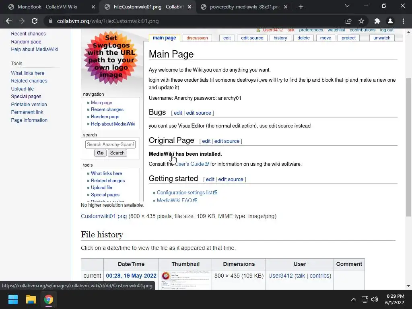Click the Upload file sidebar link
Screen dimensions: 412x309
click(x=23, y=89)
